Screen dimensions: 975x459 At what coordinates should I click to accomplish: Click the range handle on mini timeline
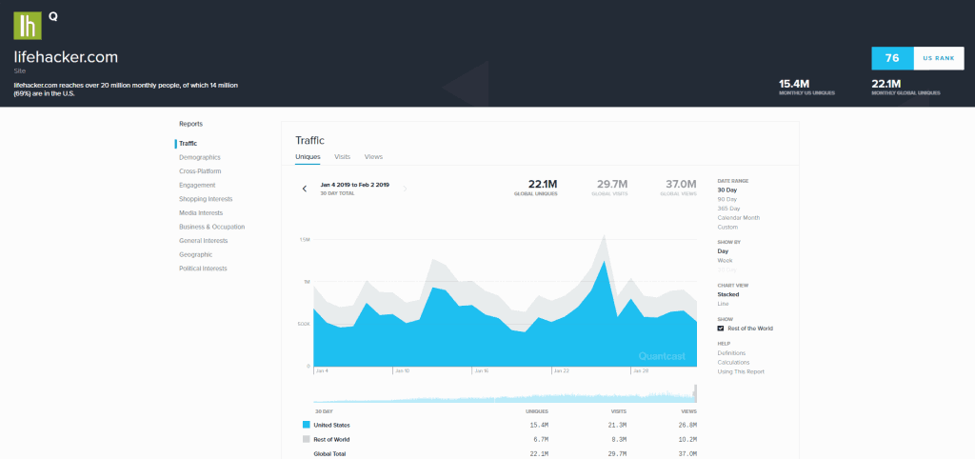pos(695,393)
